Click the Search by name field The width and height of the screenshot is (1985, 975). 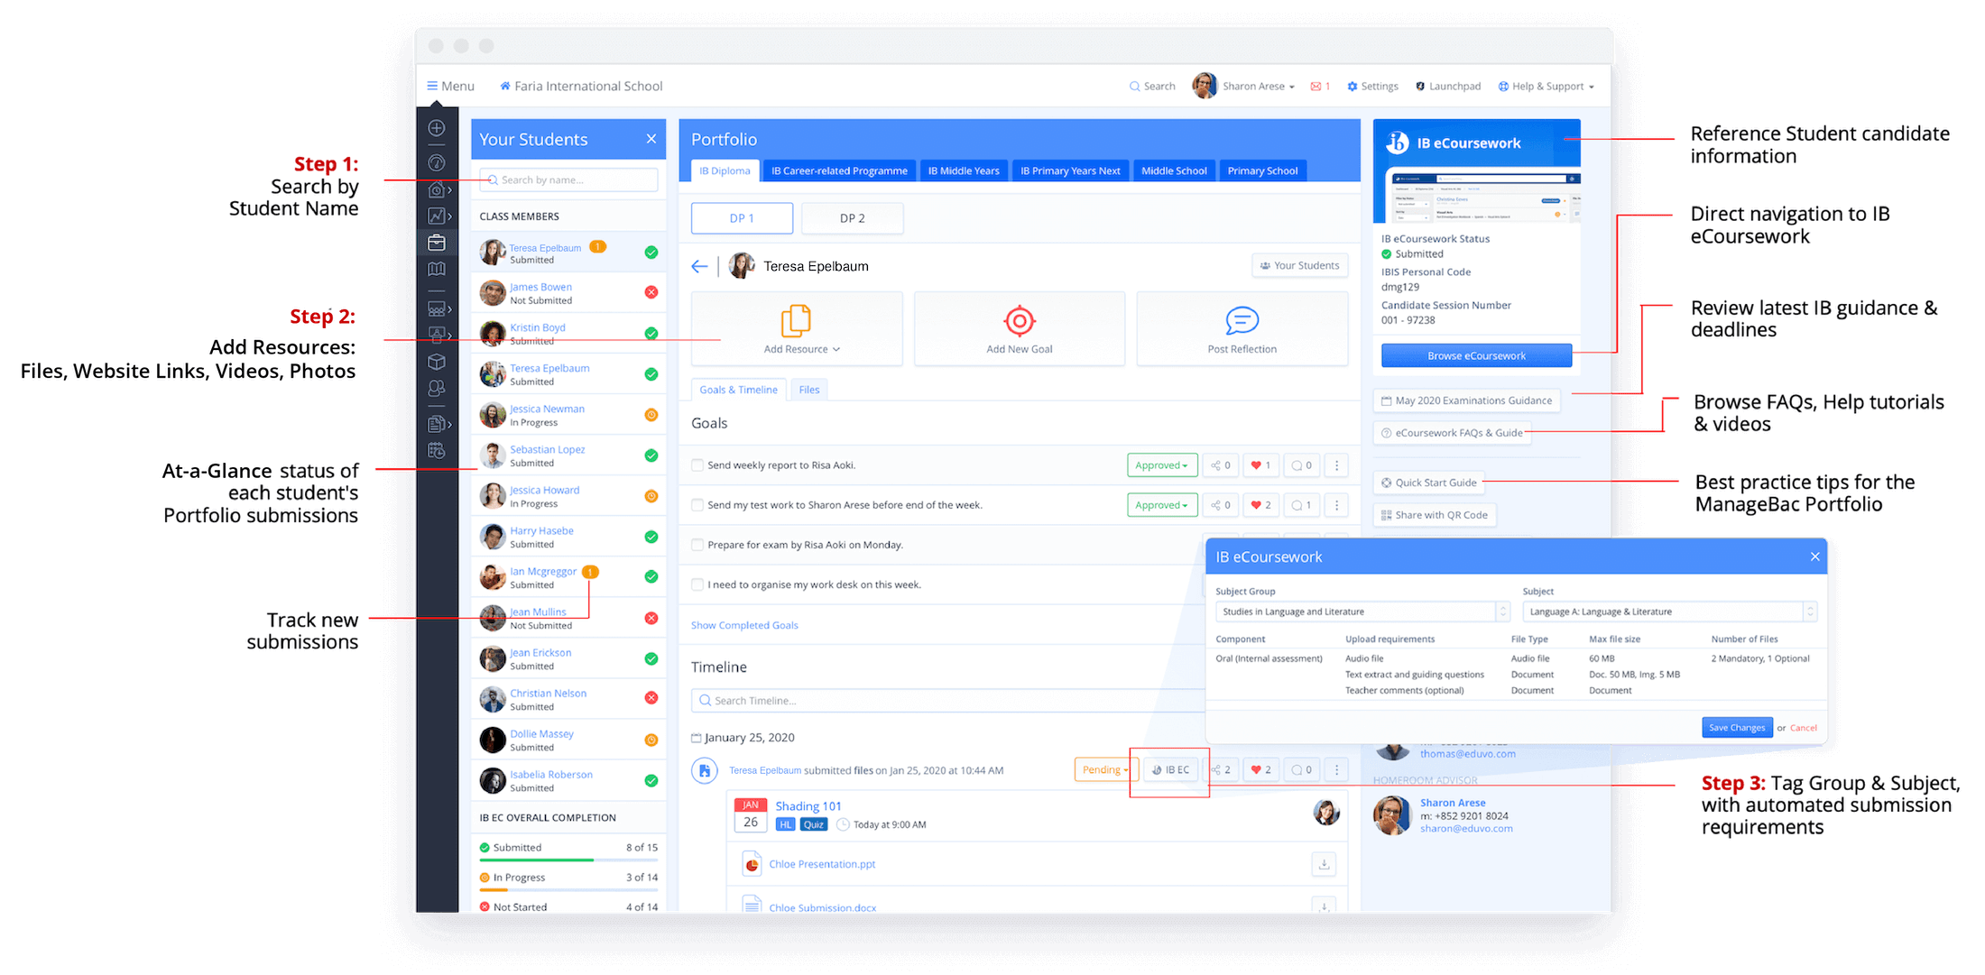pos(568,179)
